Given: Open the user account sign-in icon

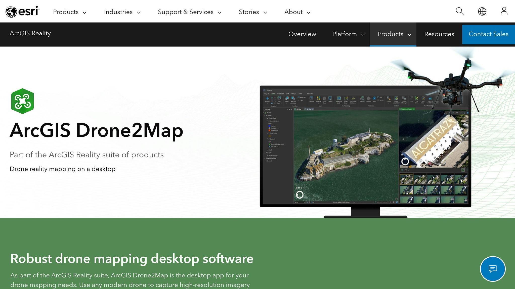Looking at the screenshot, I should pyautogui.click(x=504, y=11).
